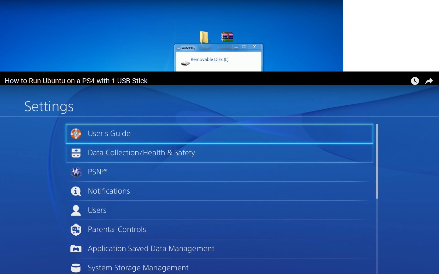Open the PSN settings entry

(x=219, y=172)
